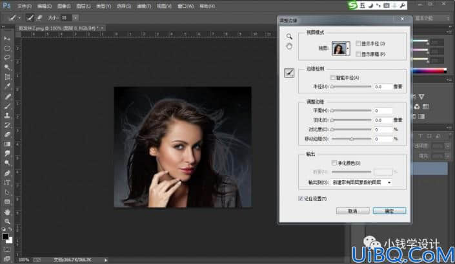Enable the Show Radius (J) checkbox
The image size is (455, 264).
(x=358, y=43)
